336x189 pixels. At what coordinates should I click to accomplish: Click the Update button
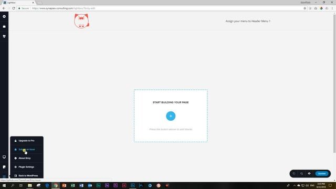(322, 174)
